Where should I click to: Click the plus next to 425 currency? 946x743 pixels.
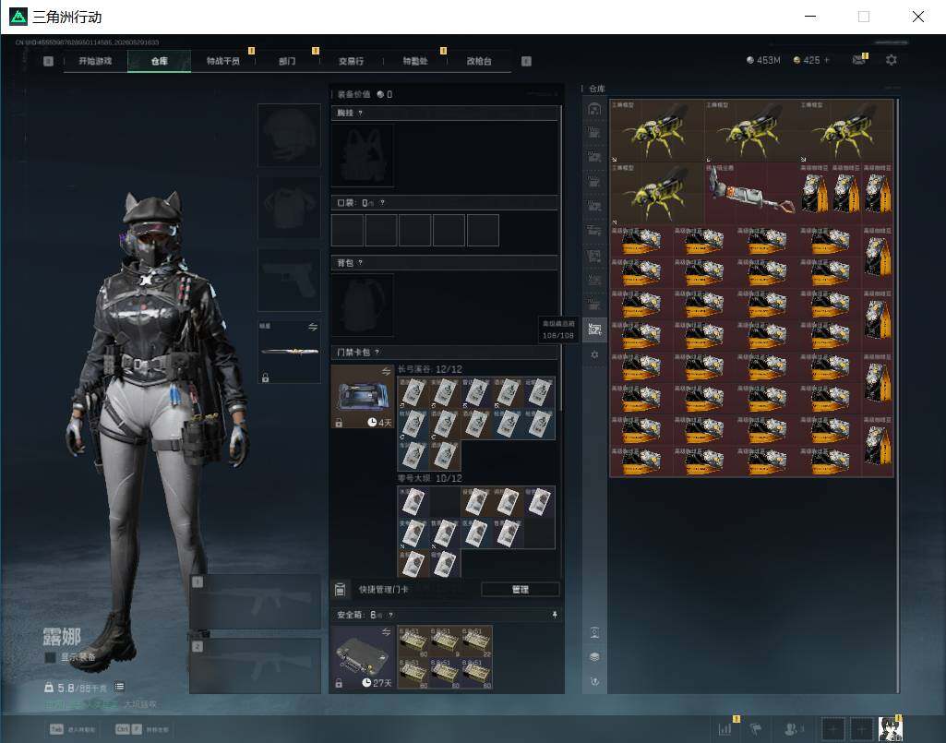[x=827, y=60]
